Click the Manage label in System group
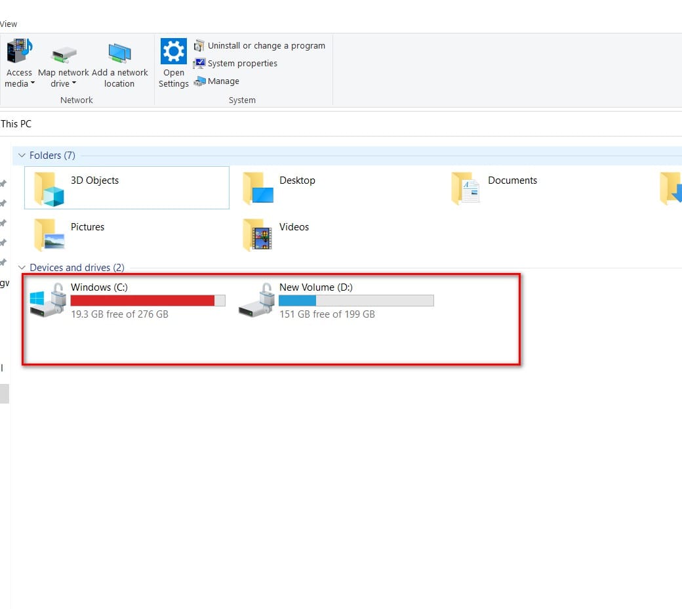The height and width of the screenshot is (609, 682). [x=224, y=81]
